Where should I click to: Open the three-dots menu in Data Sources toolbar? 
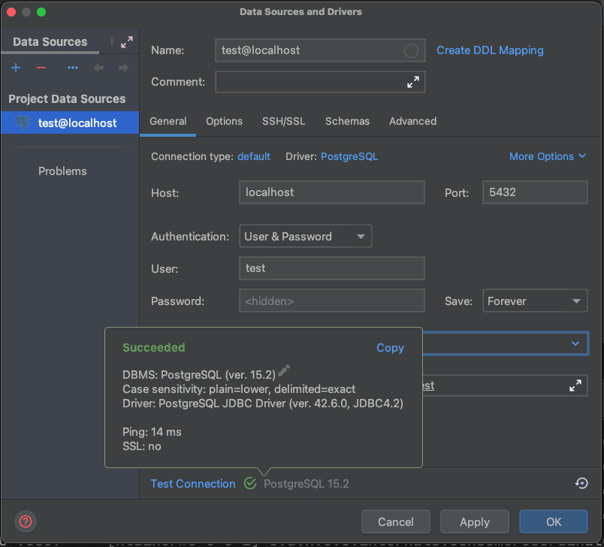click(73, 68)
